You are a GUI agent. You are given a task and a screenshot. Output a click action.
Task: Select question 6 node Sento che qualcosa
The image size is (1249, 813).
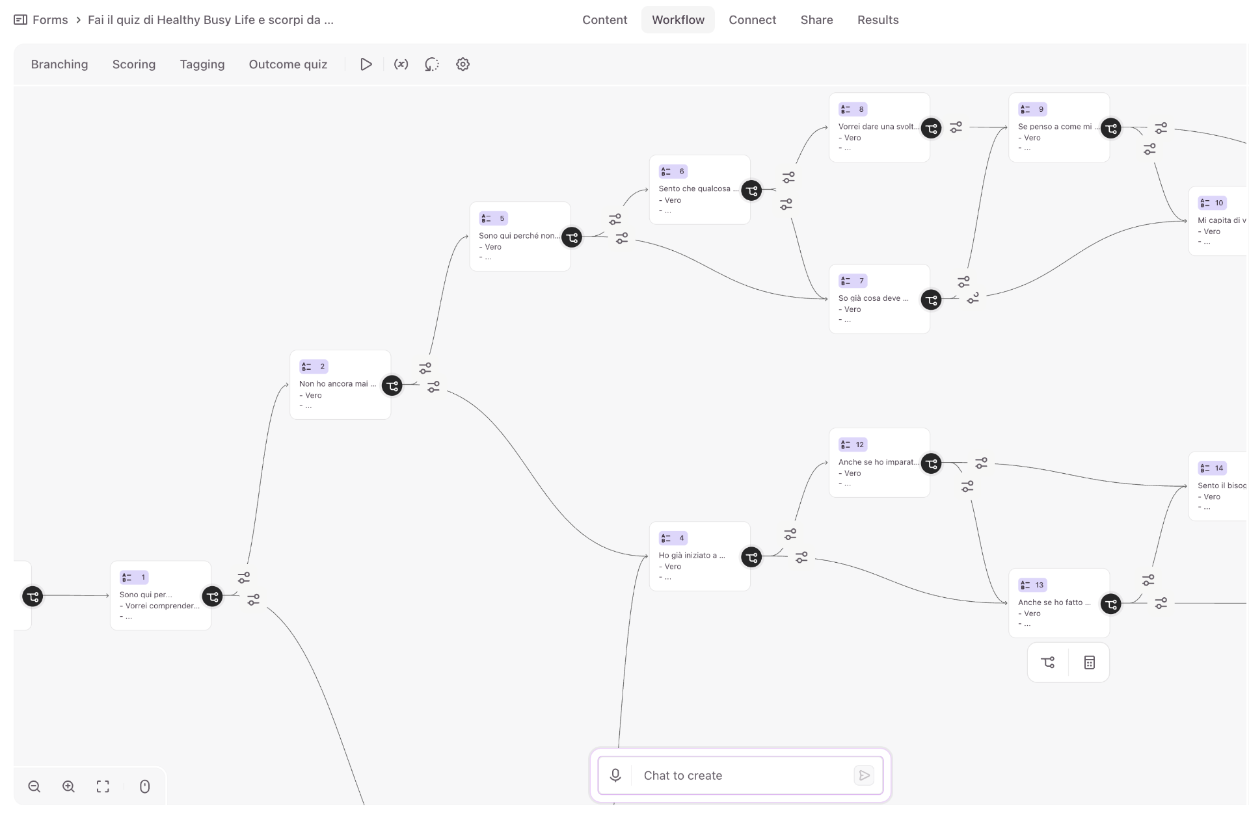click(x=699, y=190)
